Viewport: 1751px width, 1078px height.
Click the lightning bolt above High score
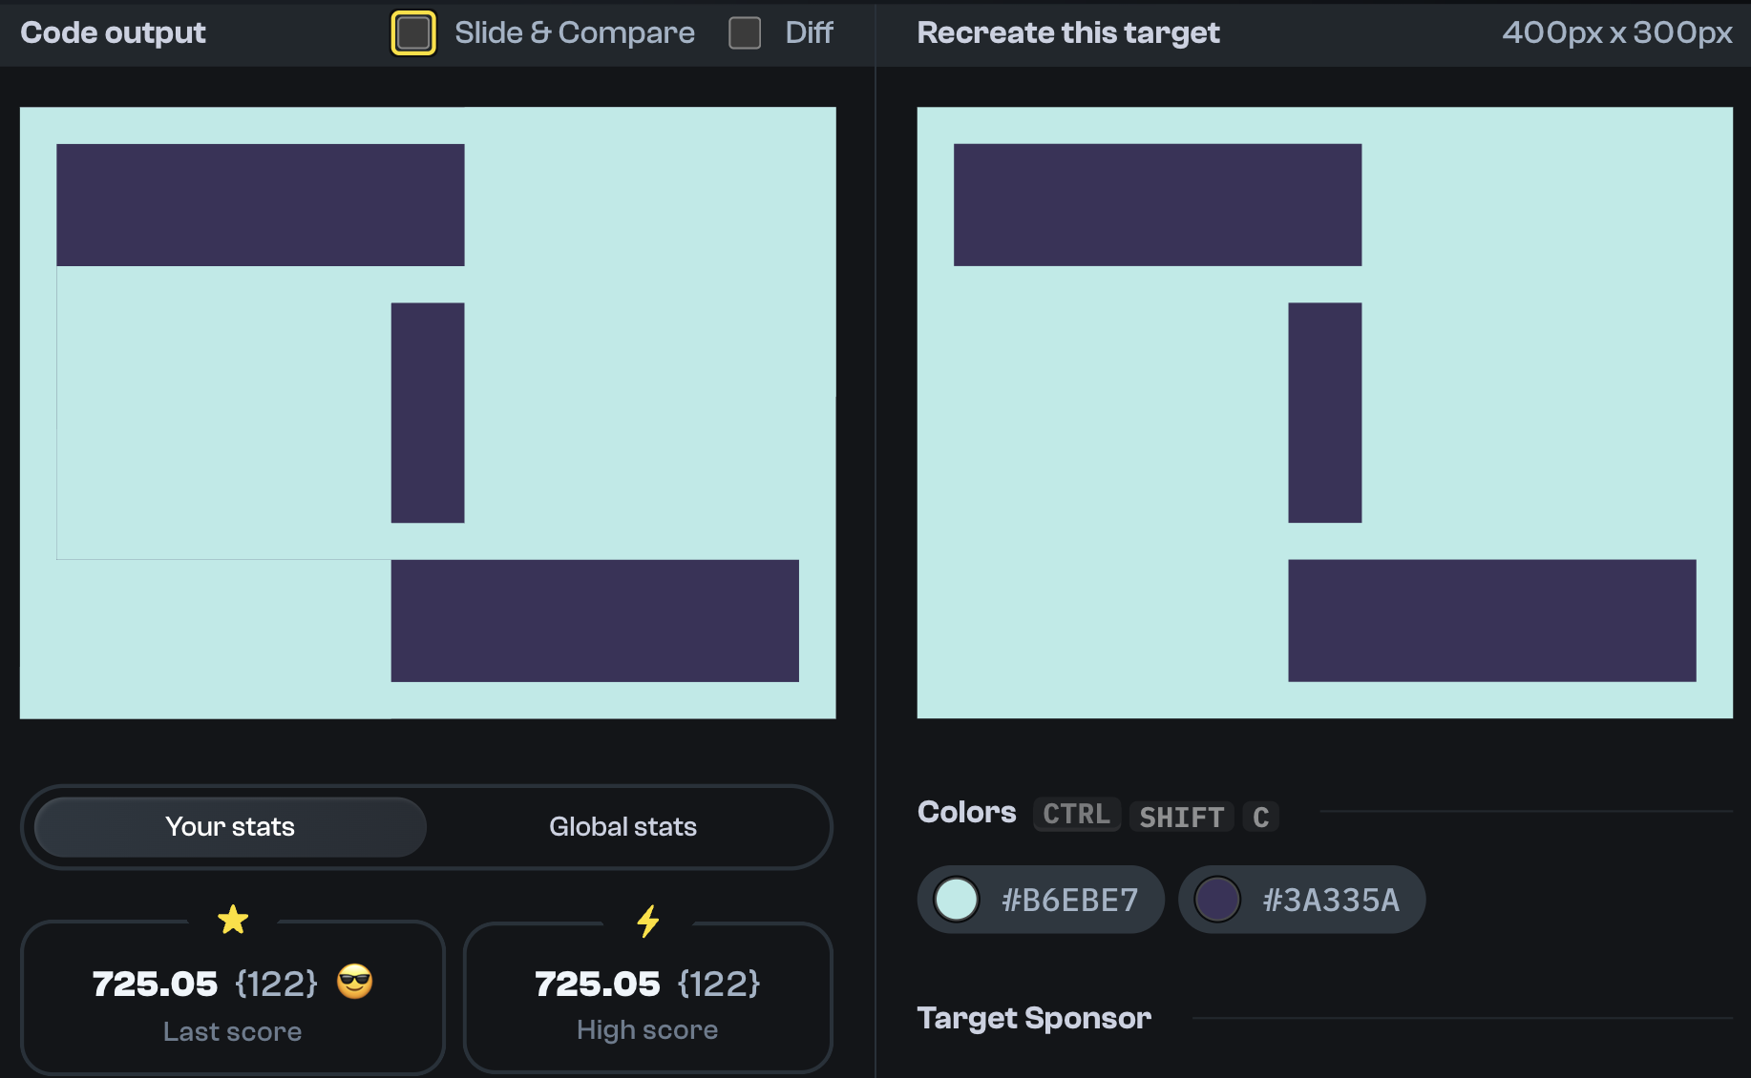(647, 920)
